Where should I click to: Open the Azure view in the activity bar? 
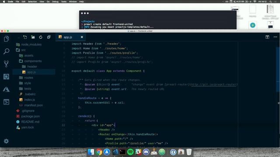(x=6, y=89)
